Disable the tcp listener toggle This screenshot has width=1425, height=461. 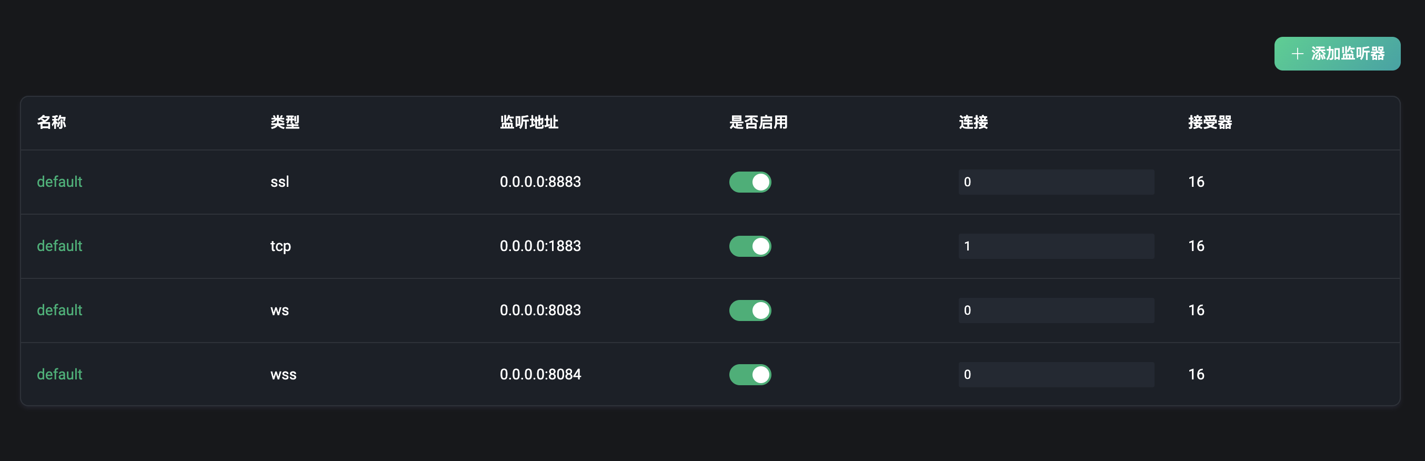[x=750, y=246]
